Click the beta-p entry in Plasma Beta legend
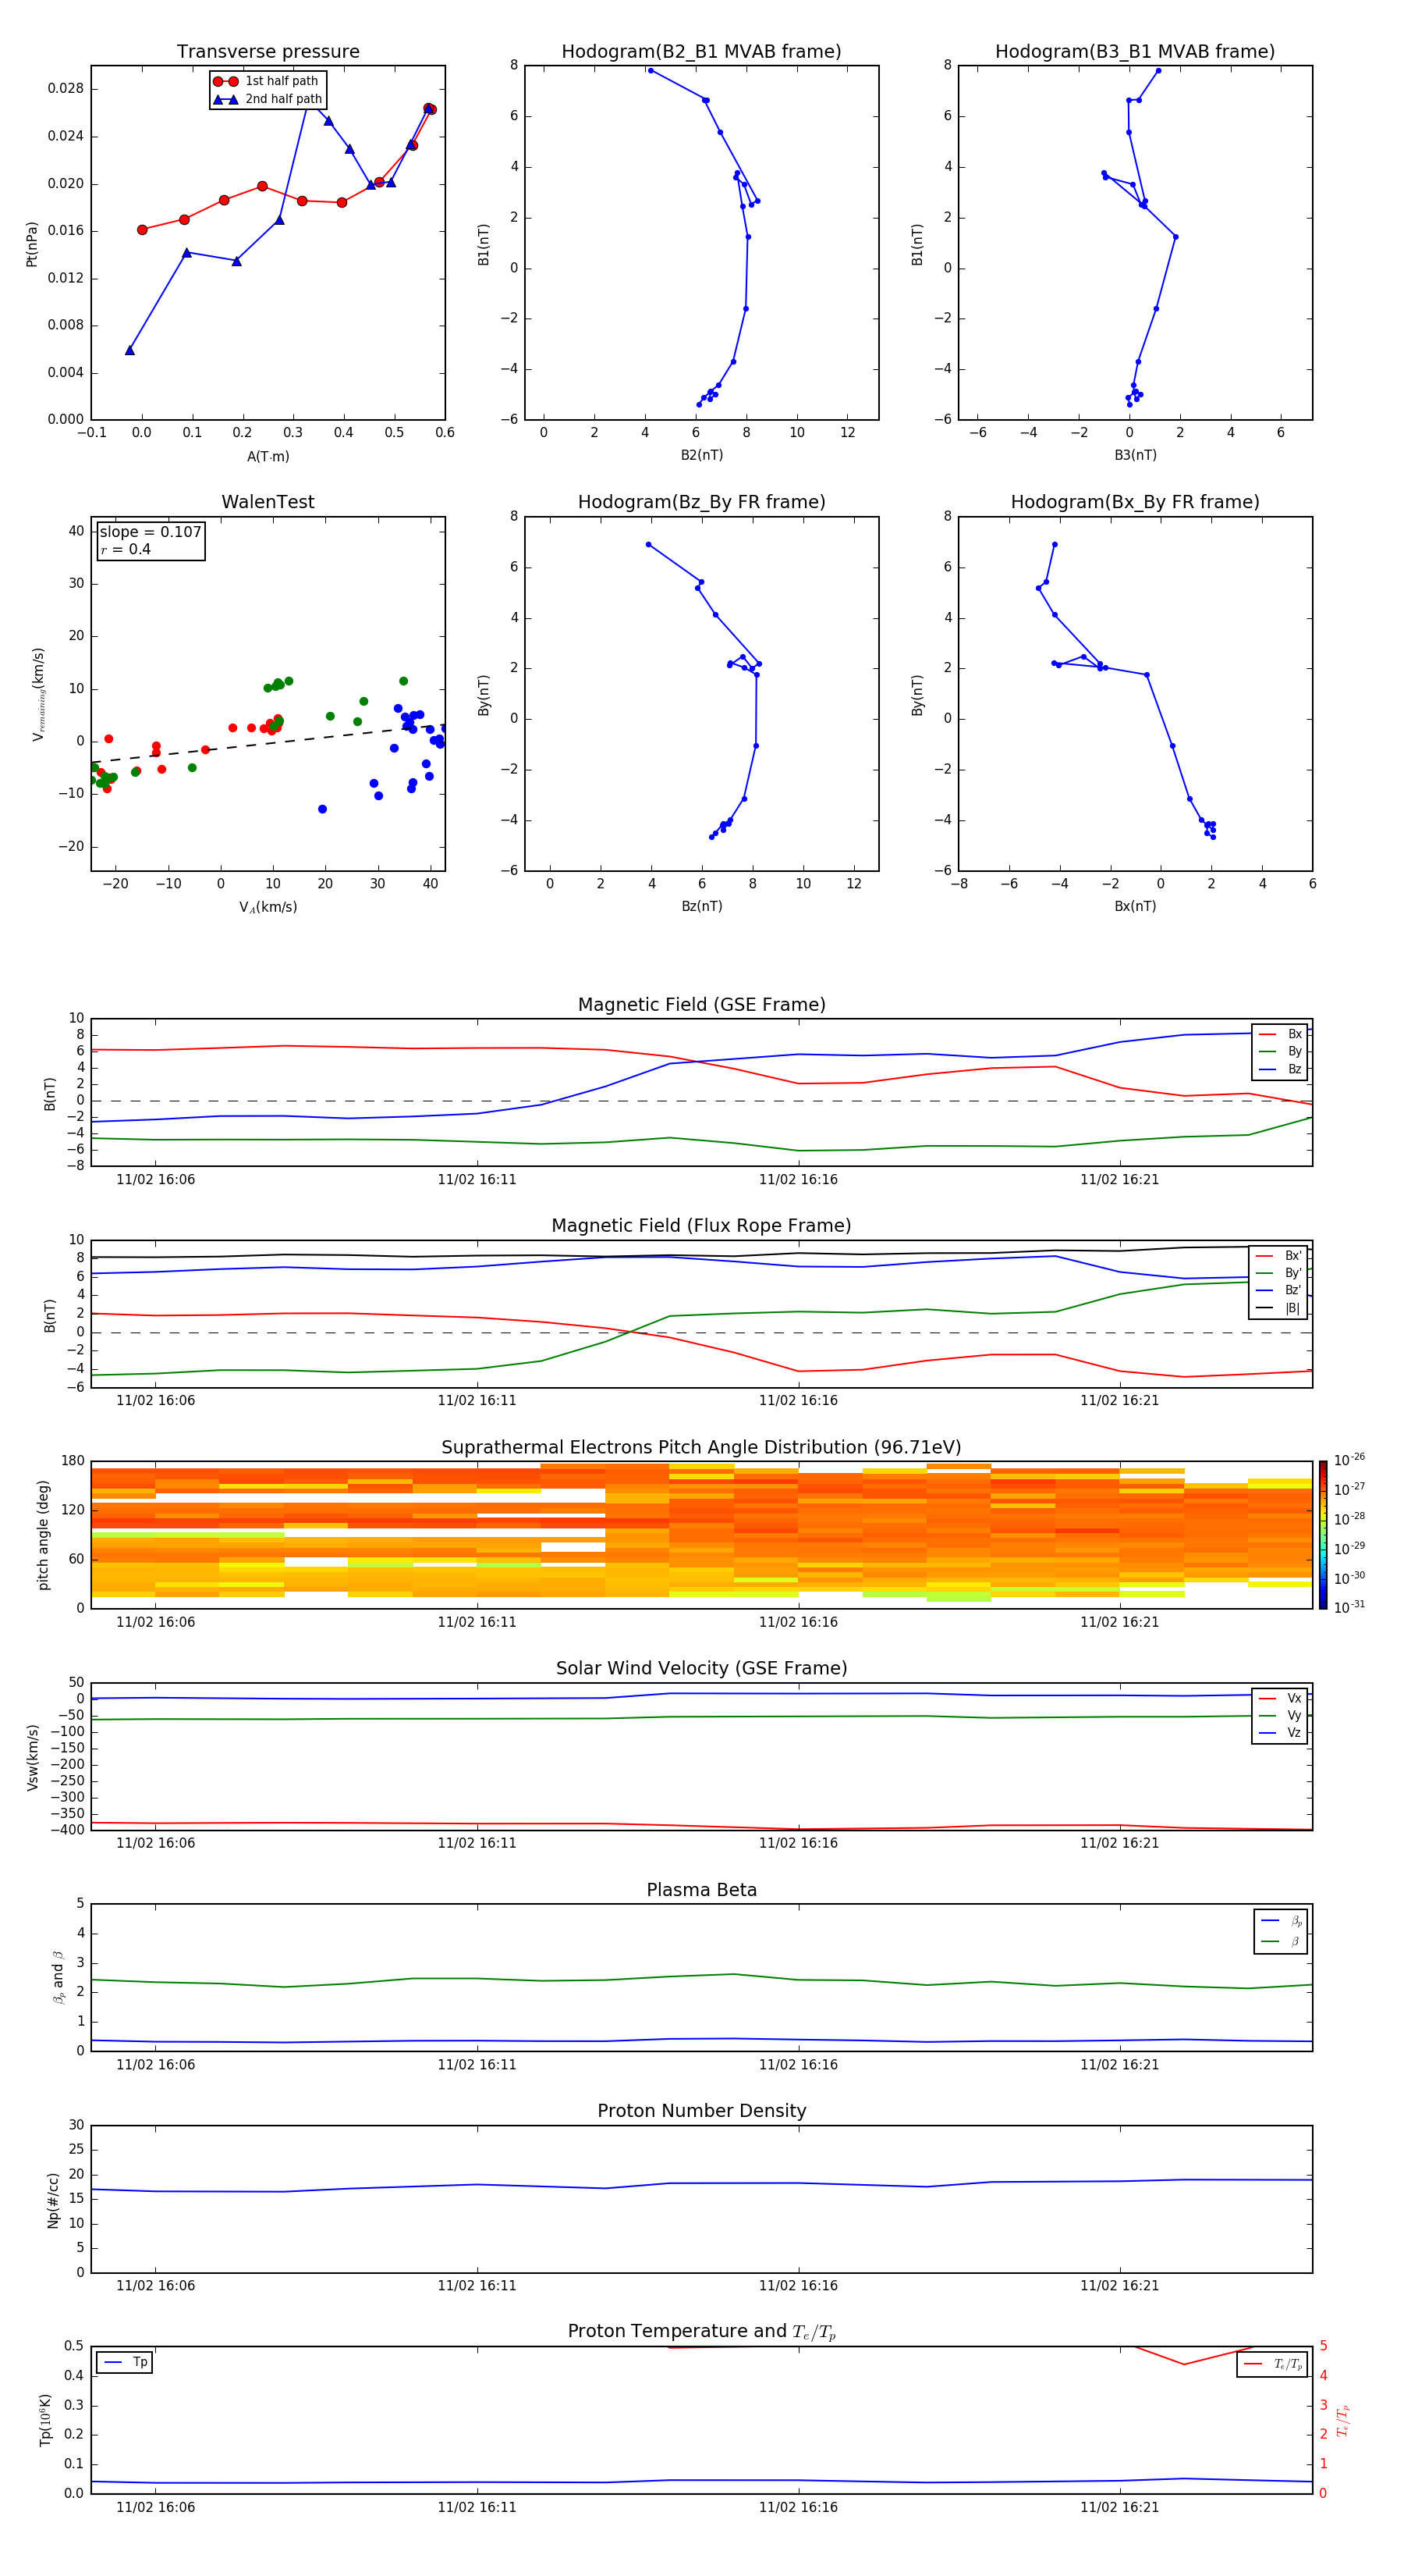 pos(1280,1920)
